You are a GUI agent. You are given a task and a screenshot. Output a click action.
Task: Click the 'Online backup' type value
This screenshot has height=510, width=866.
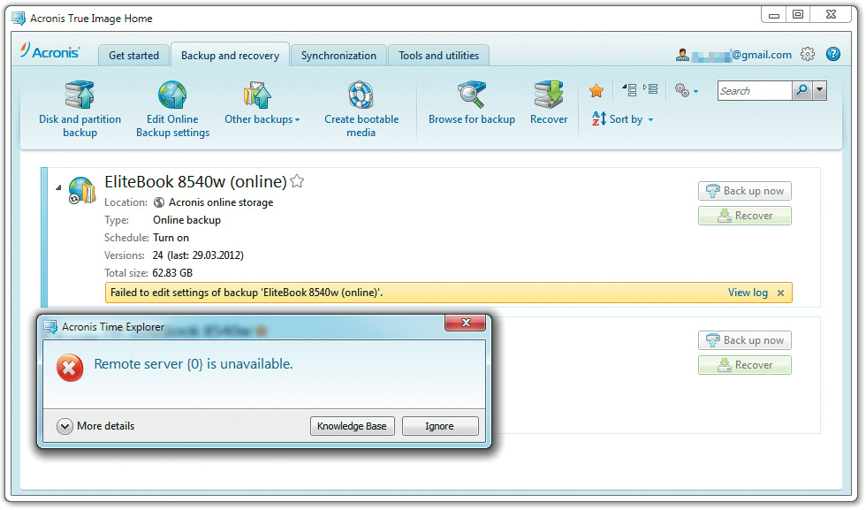pyautogui.click(x=186, y=220)
